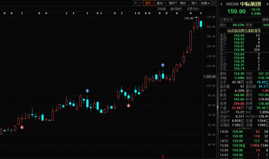Click the plus zoom-in chart button

pos(135,3)
